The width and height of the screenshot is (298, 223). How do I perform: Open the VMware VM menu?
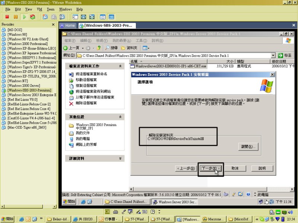(39, 9)
